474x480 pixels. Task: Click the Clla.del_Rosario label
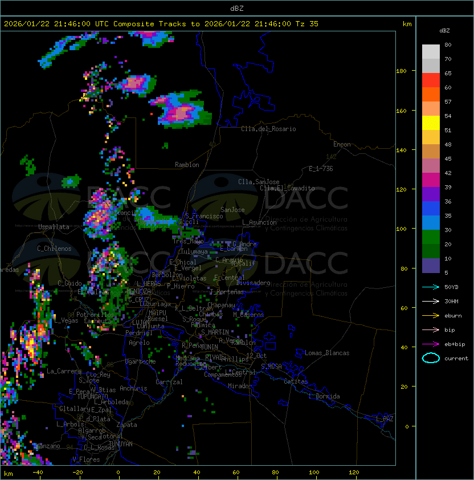tap(268, 129)
